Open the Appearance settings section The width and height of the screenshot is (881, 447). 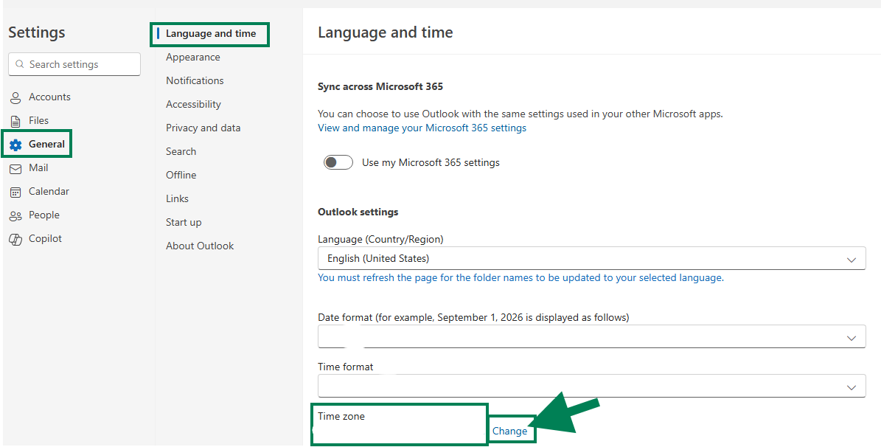point(192,58)
